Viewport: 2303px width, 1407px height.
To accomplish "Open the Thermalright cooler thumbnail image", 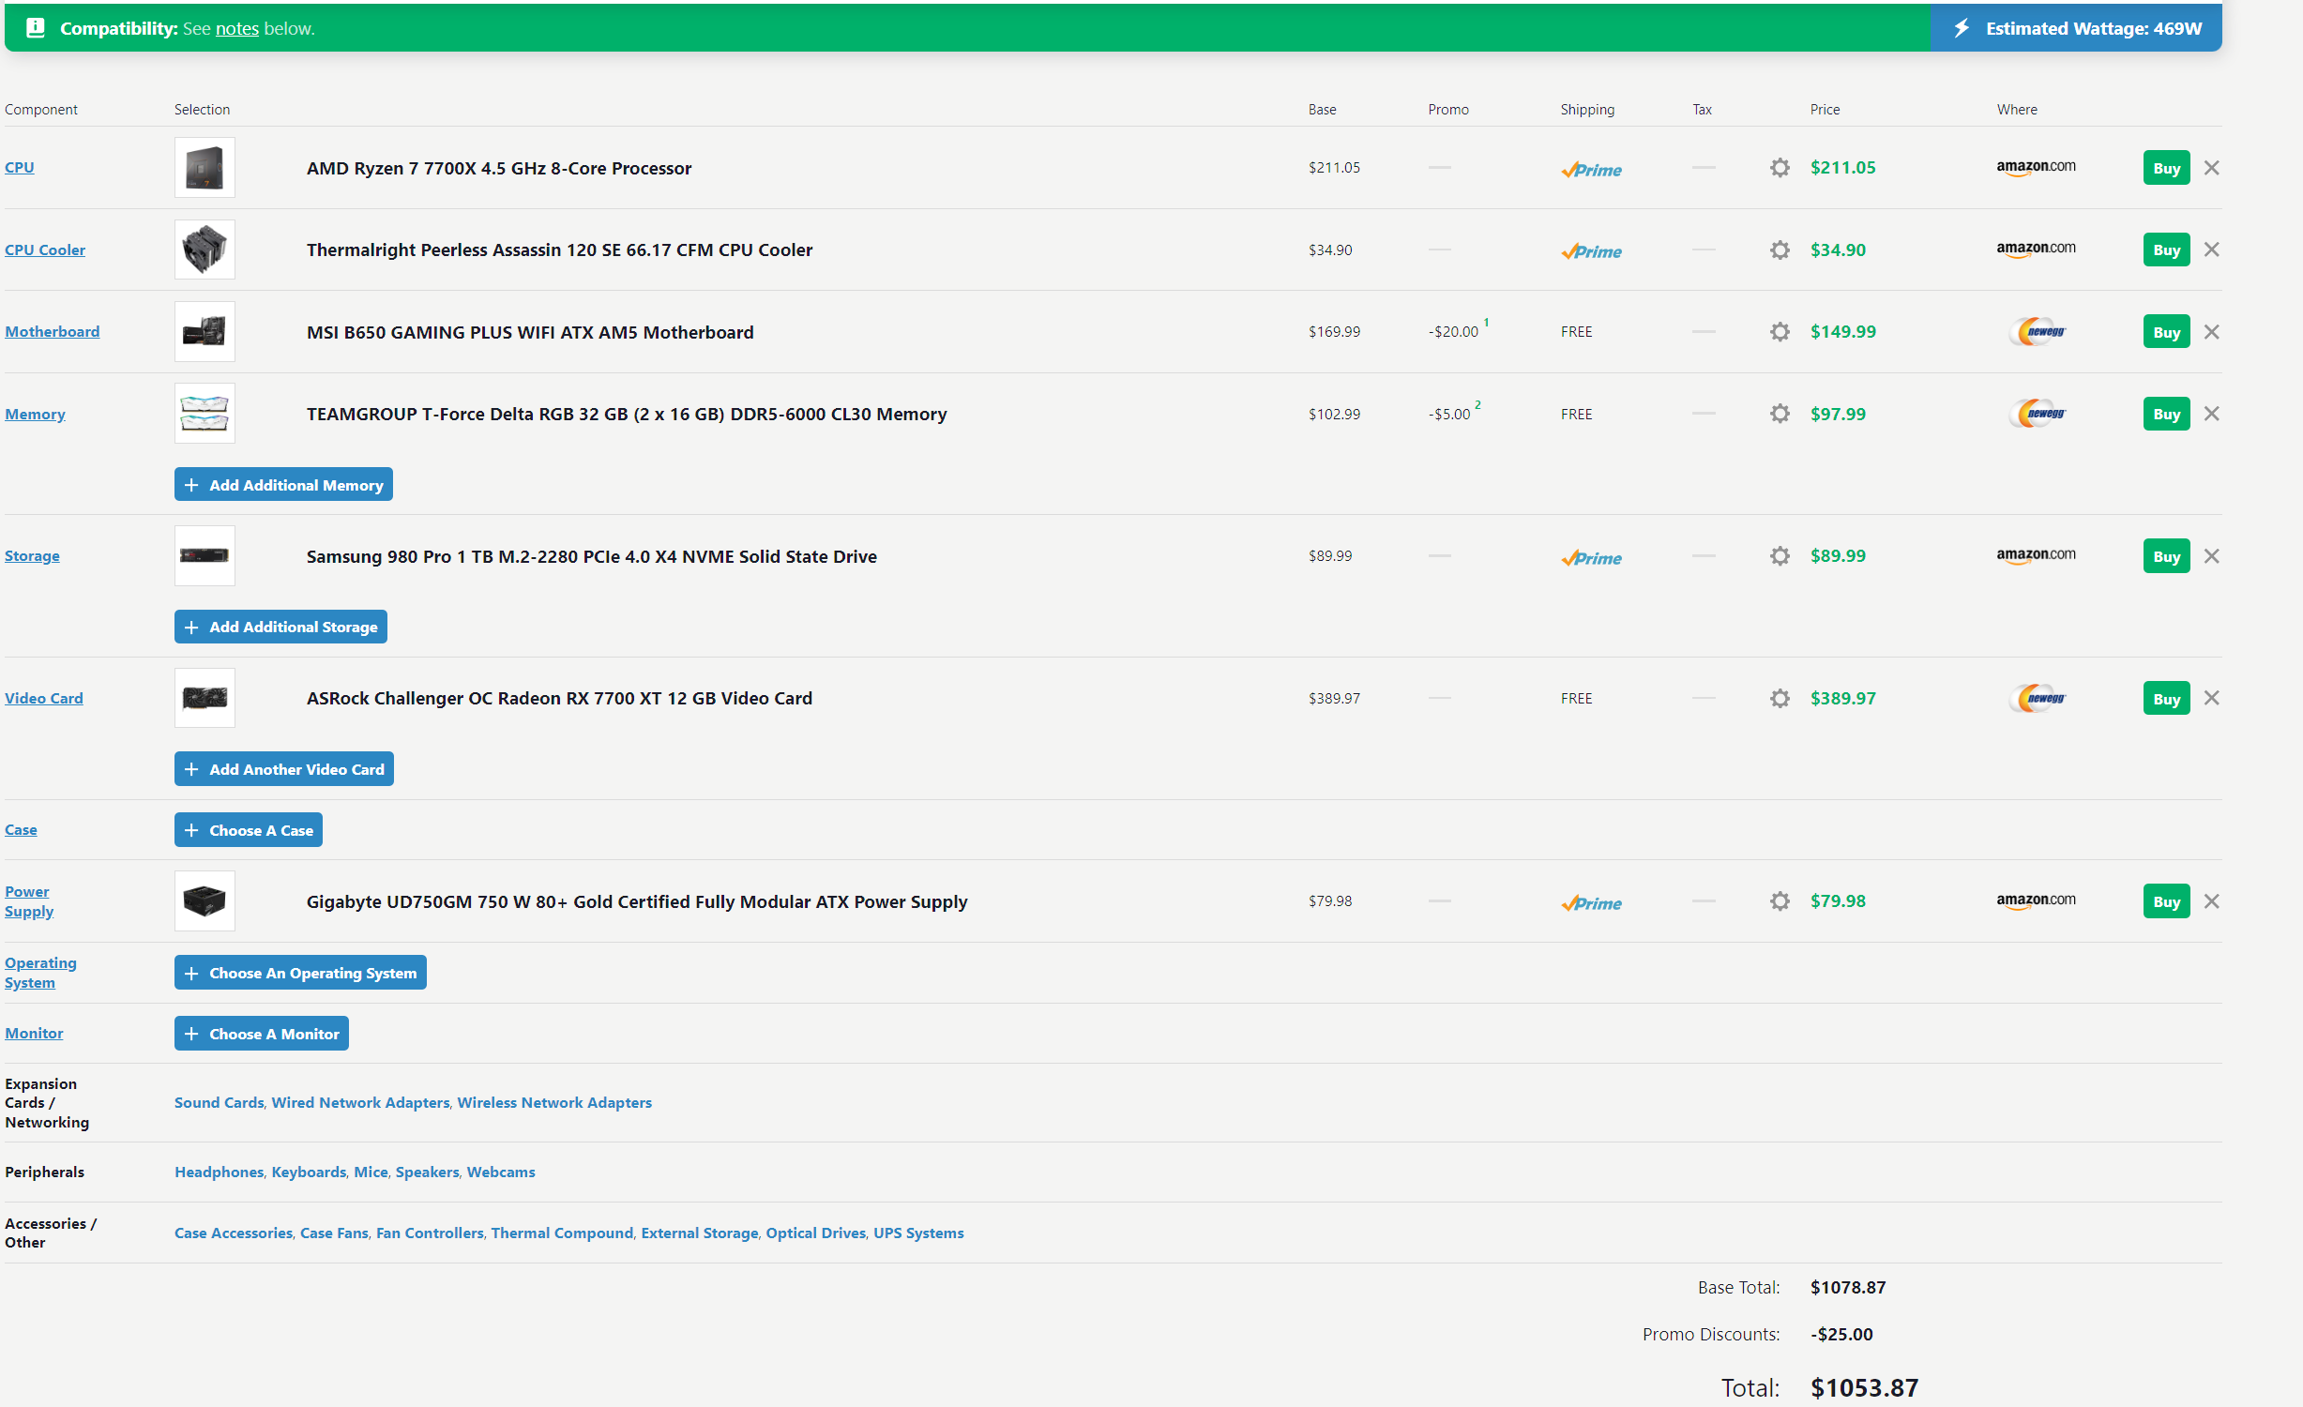I will (205, 250).
